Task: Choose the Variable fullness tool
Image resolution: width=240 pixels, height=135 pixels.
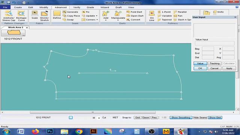Action: coord(165,16)
